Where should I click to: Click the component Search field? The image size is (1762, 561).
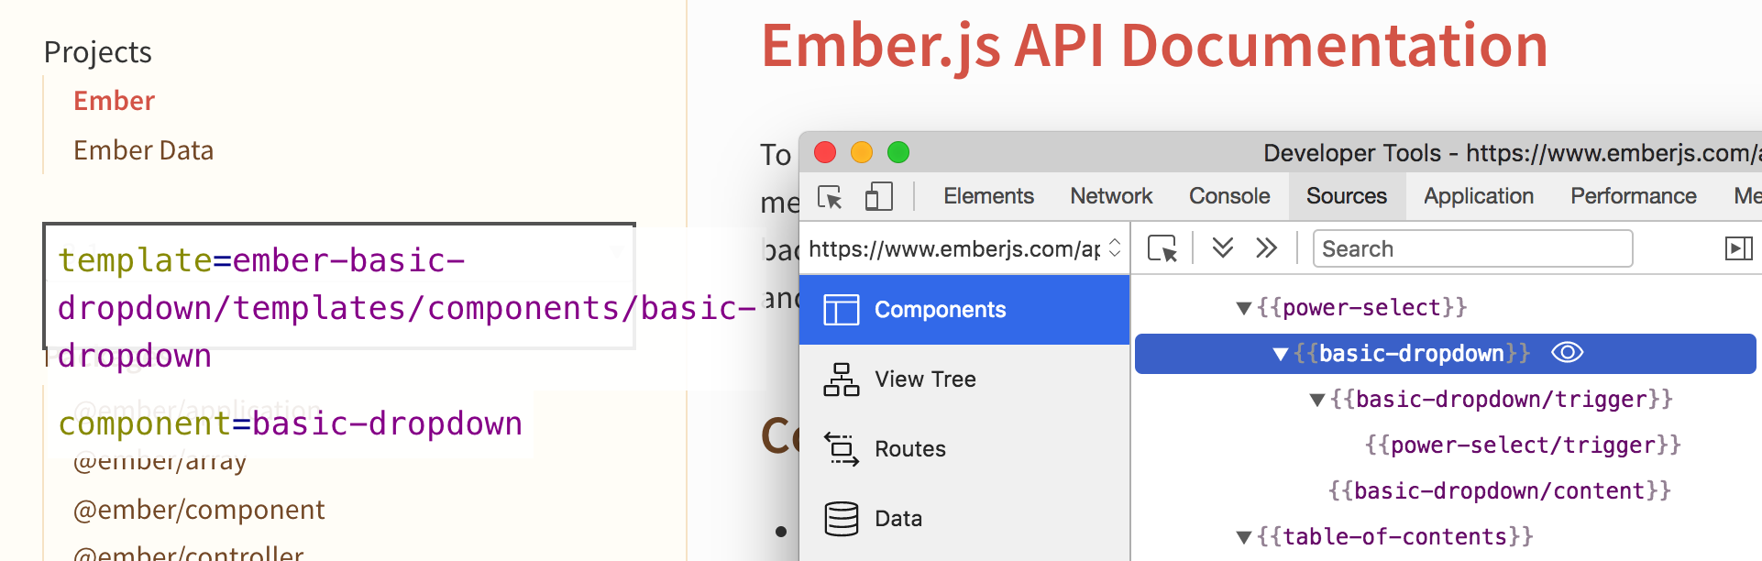(1472, 248)
